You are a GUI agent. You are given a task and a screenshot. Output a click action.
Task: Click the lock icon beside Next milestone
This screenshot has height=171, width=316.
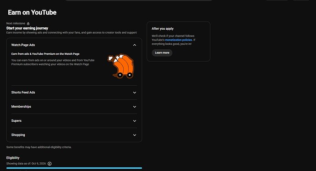pos(28,23)
